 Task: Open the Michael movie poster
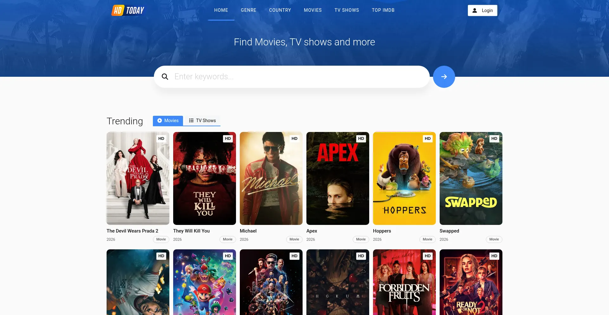pyautogui.click(x=271, y=178)
